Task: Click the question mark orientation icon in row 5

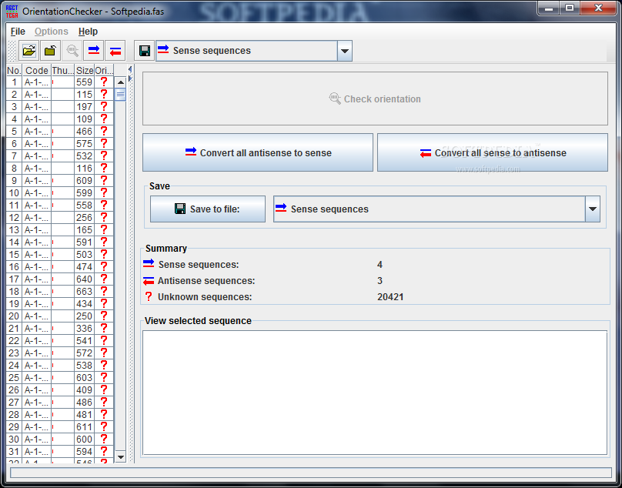Action: 104,131
